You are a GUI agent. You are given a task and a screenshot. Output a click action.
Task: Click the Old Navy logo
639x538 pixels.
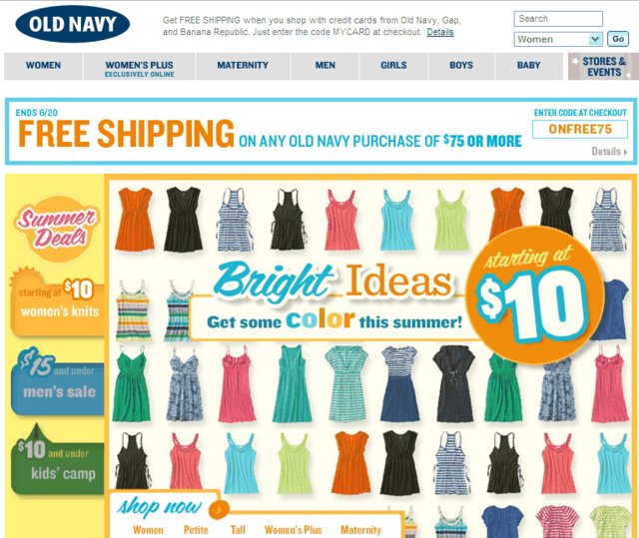73,24
